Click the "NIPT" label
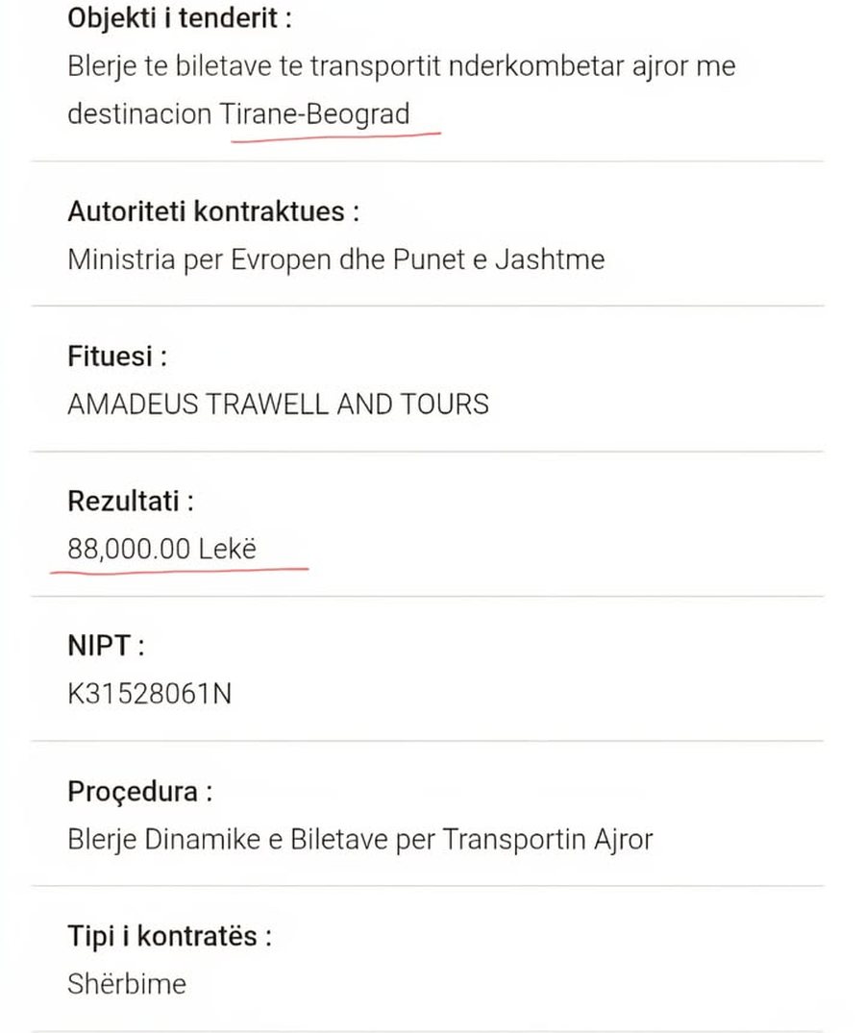865x1033 pixels. [x=105, y=646]
